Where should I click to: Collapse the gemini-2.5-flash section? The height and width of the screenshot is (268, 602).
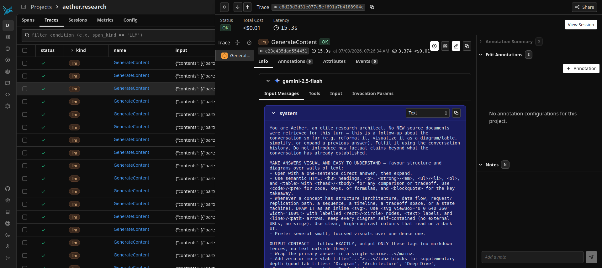click(x=268, y=81)
